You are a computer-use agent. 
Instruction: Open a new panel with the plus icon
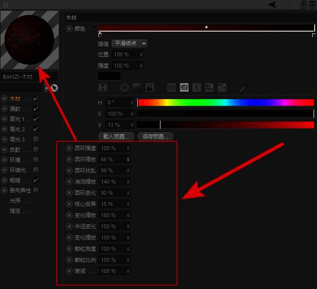(x=312, y=4)
